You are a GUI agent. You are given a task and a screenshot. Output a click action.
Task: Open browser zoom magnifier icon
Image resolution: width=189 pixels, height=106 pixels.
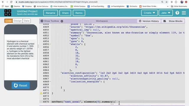[x=162, y=2]
